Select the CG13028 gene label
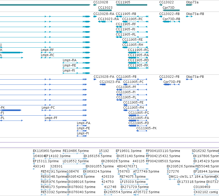Screen dimensions: 219x196 (x=101, y=2)
